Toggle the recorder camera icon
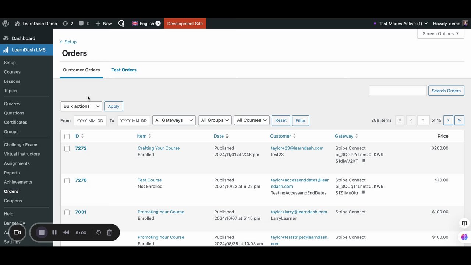Image resolution: width=471 pixels, height=265 pixels. tap(17, 232)
